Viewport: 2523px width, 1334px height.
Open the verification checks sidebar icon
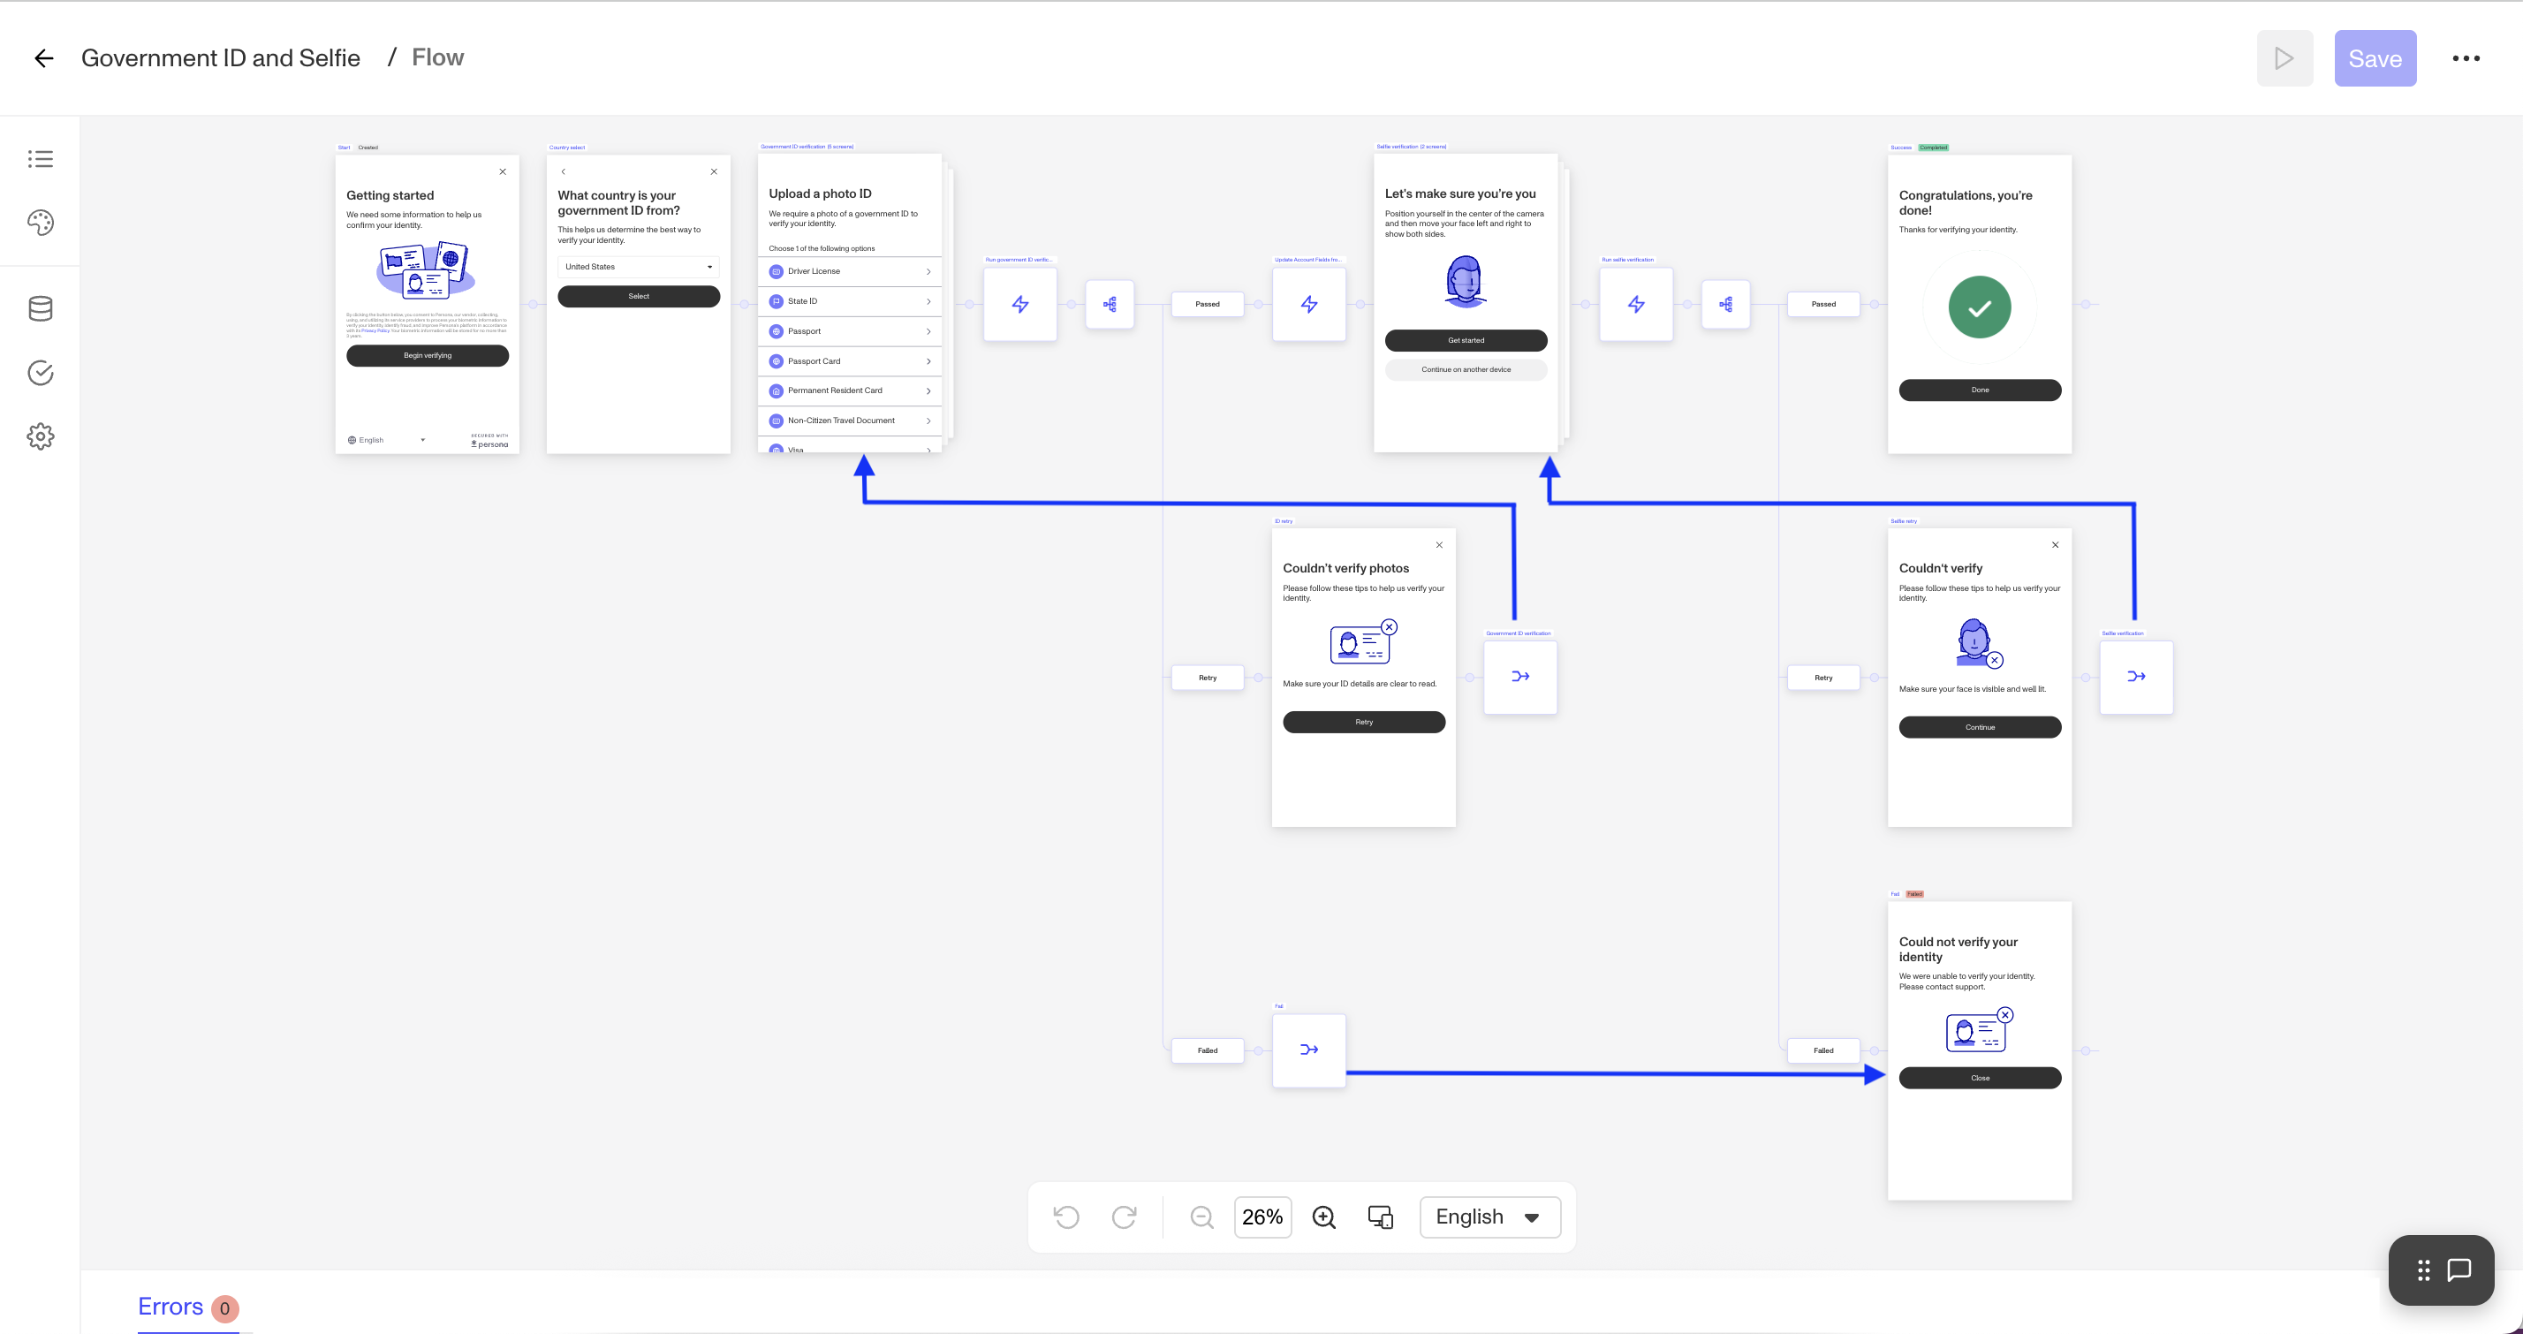[40, 373]
